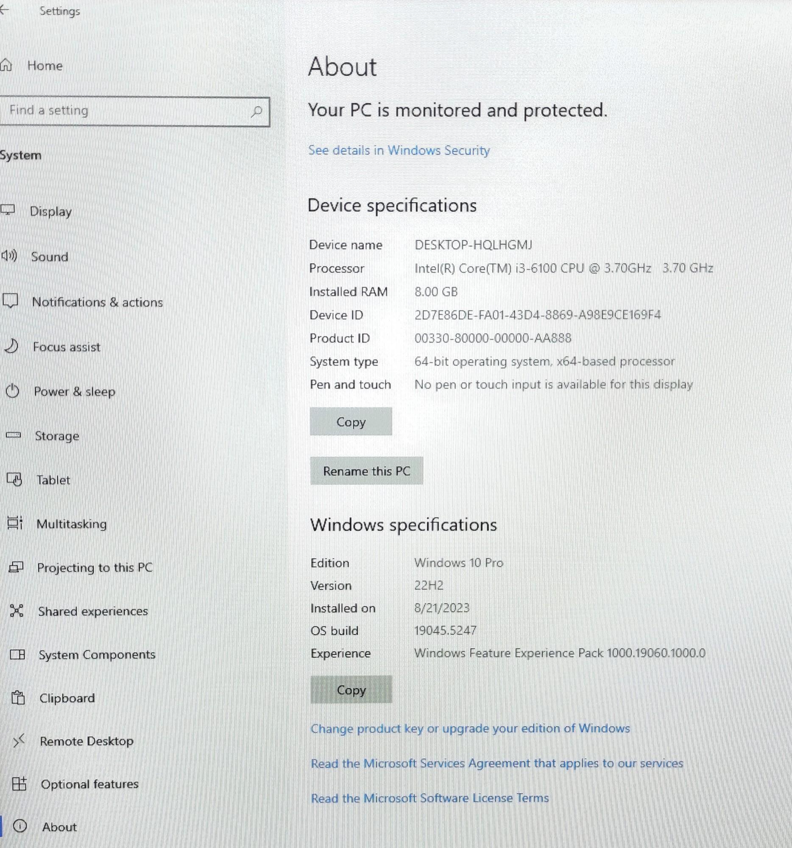This screenshot has width=792, height=848.
Task: Open Multitasking settings
Action: pos(72,524)
